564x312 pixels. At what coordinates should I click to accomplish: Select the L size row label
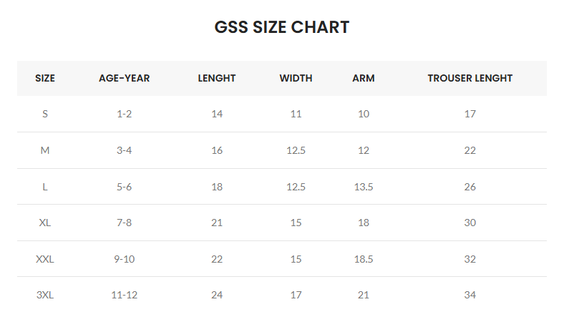click(45, 187)
